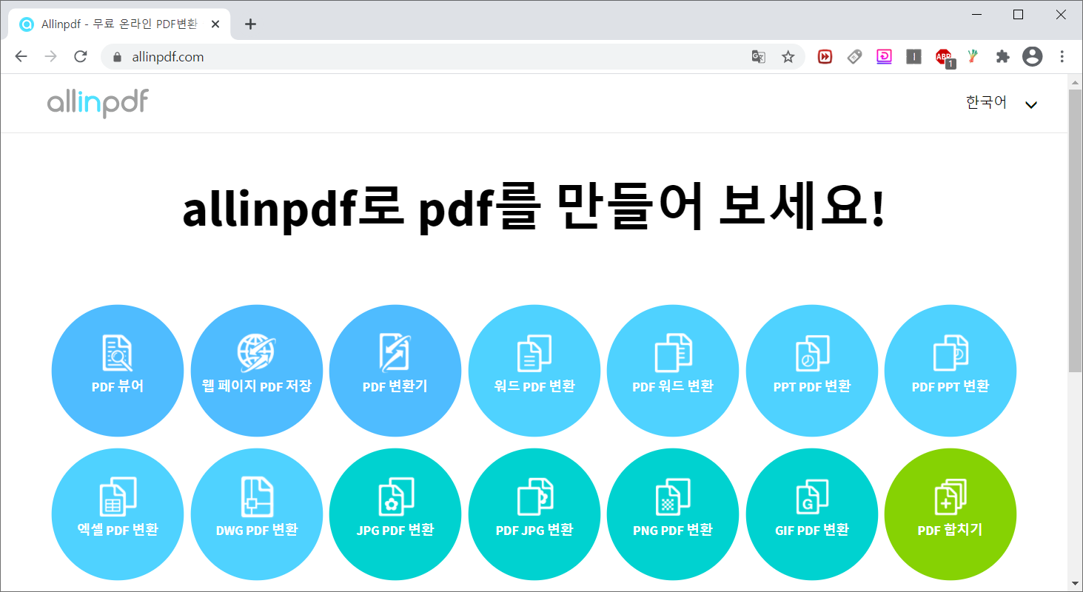Click the page vertical scrollbar thumb
The image size is (1083, 592).
[x=1076, y=229]
